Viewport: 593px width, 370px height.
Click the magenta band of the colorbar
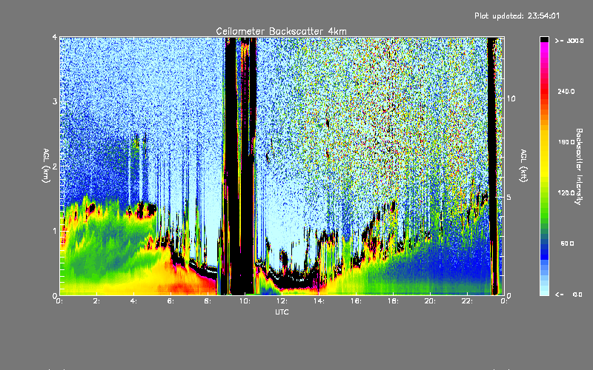click(x=544, y=47)
